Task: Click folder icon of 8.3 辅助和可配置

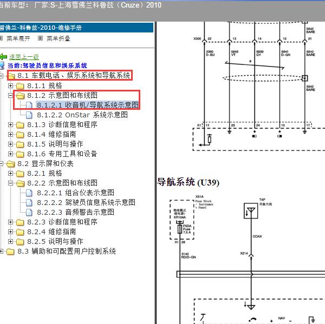Action: (x=10, y=252)
